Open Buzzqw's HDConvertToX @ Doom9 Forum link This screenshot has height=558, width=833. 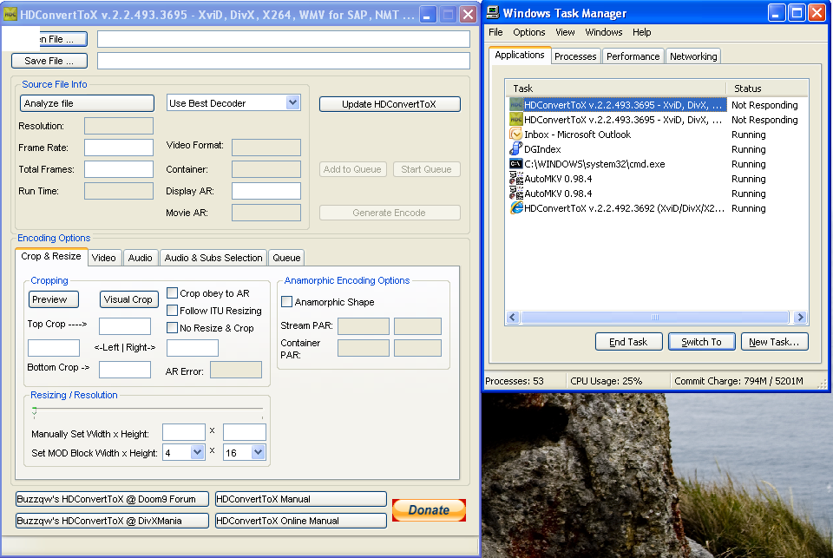click(112, 499)
